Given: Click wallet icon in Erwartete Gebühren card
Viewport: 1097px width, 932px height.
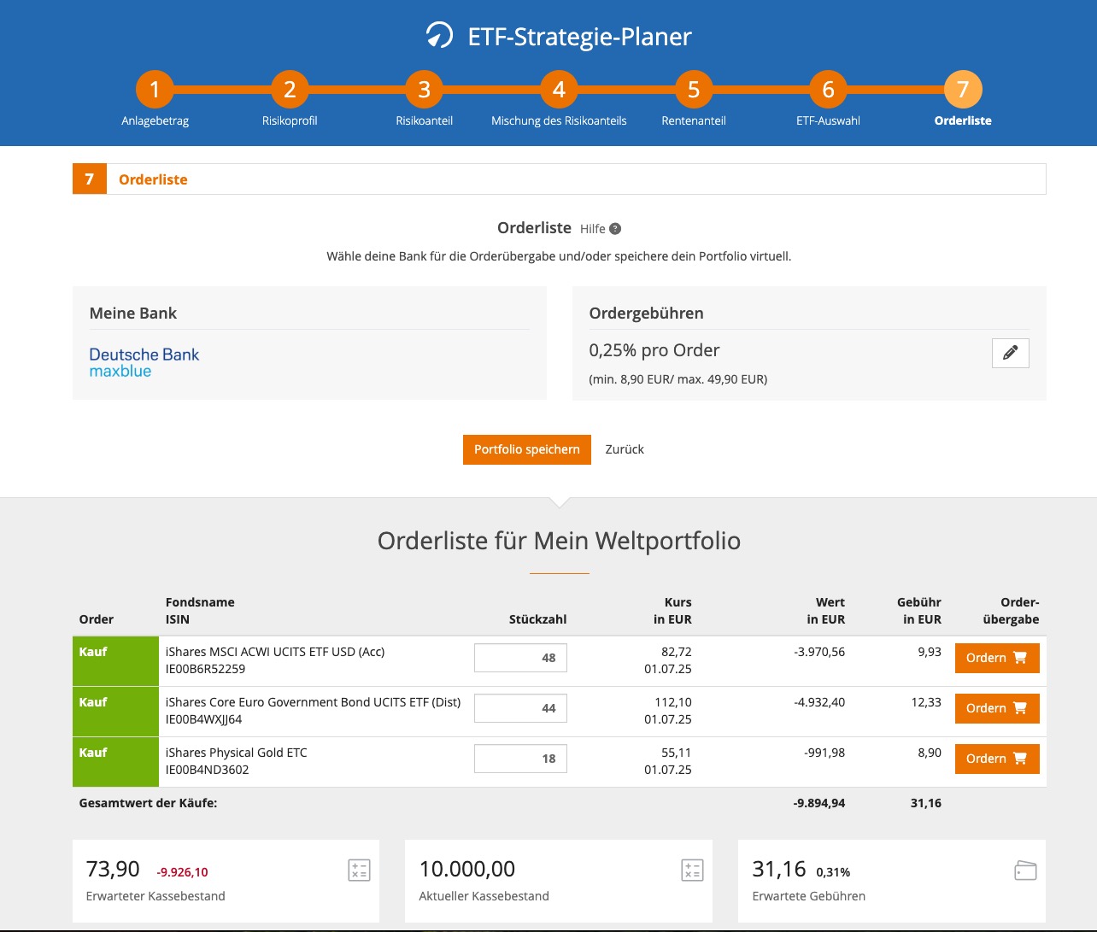Looking at the screenshot, I should pos(1024,870).
